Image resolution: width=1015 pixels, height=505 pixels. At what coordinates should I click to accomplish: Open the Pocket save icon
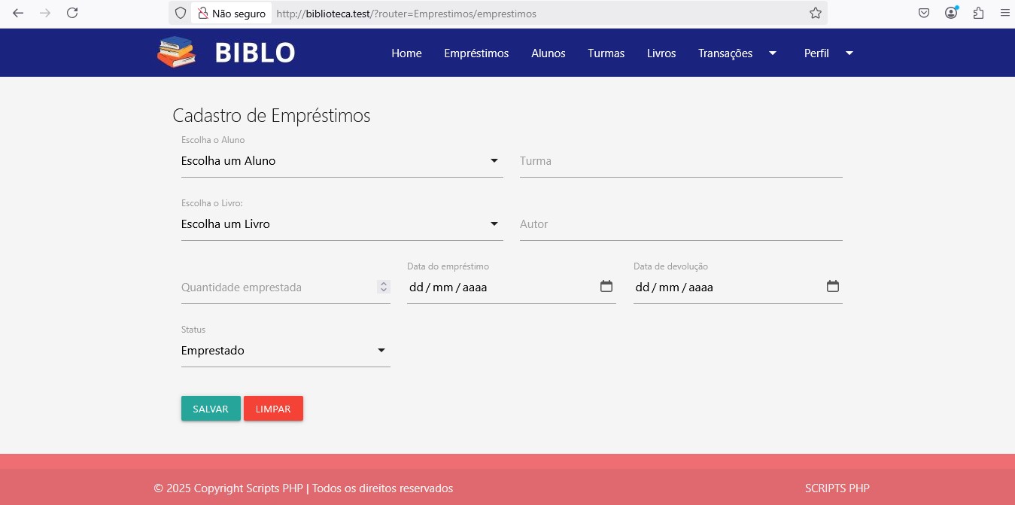coord(923,13)
